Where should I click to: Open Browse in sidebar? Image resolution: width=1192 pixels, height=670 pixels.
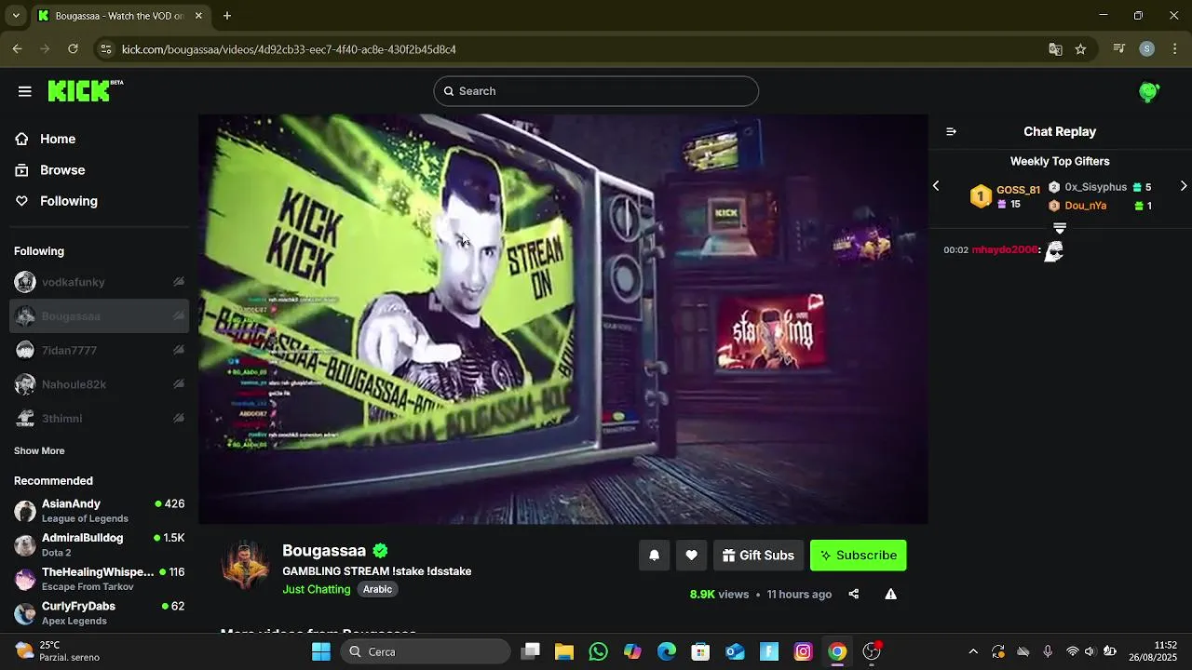pos(62,170)
